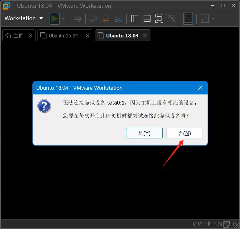240x229 pixels.
Task: Minimize the VMware Workstation window
Action: [213, 6]
